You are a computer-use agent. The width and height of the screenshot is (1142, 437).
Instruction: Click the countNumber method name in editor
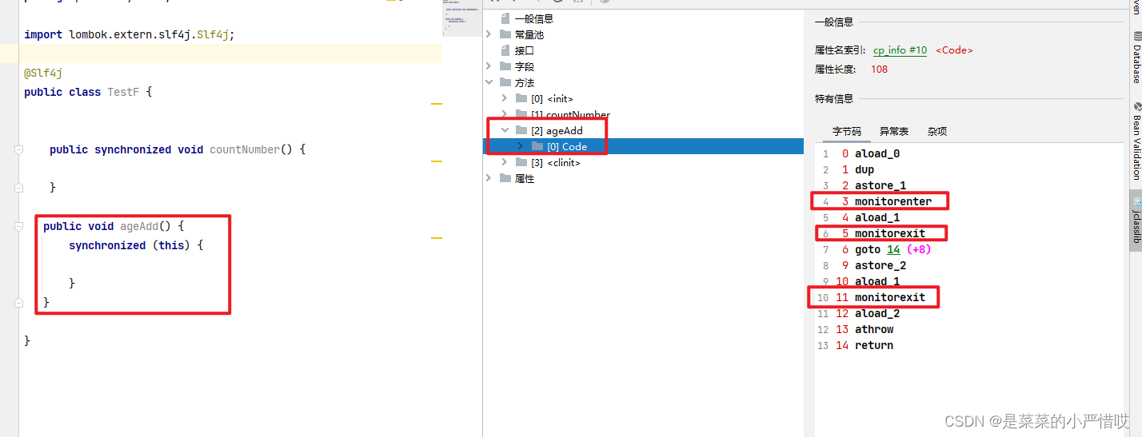coord(245,149)
